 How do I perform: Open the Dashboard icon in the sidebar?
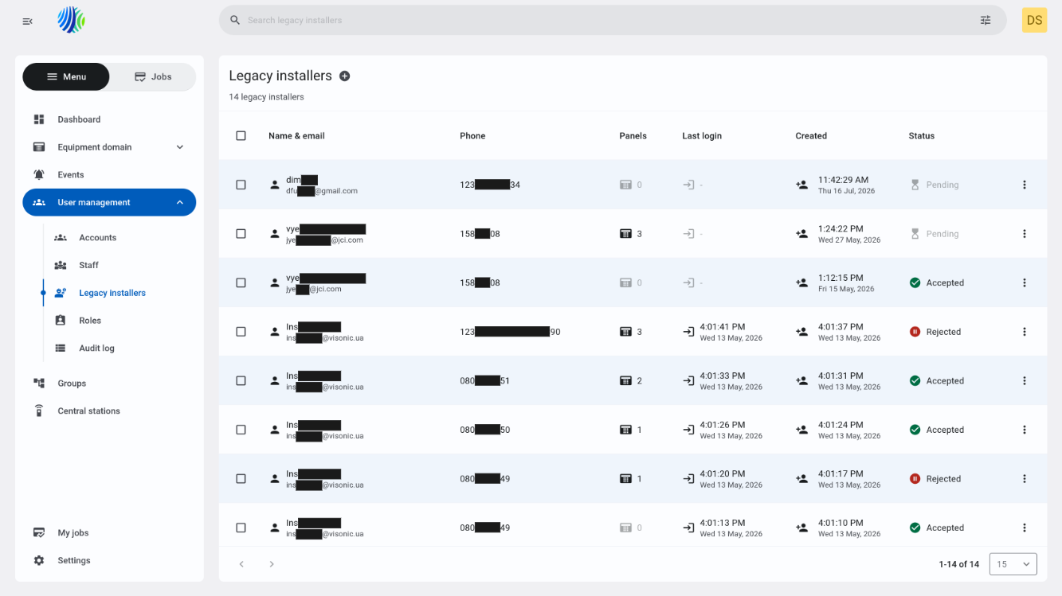pyautogui.click(x=39, y=119)
